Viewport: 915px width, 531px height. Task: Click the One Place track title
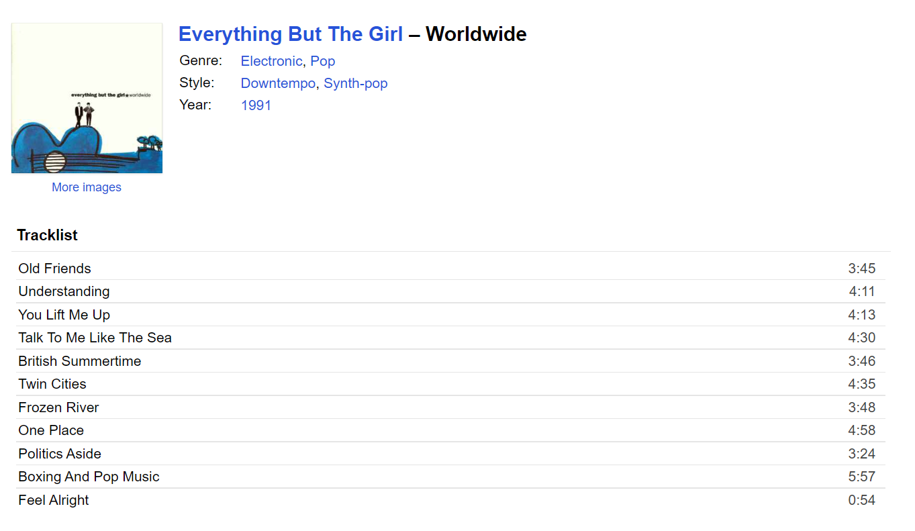(x=51, y=430)
